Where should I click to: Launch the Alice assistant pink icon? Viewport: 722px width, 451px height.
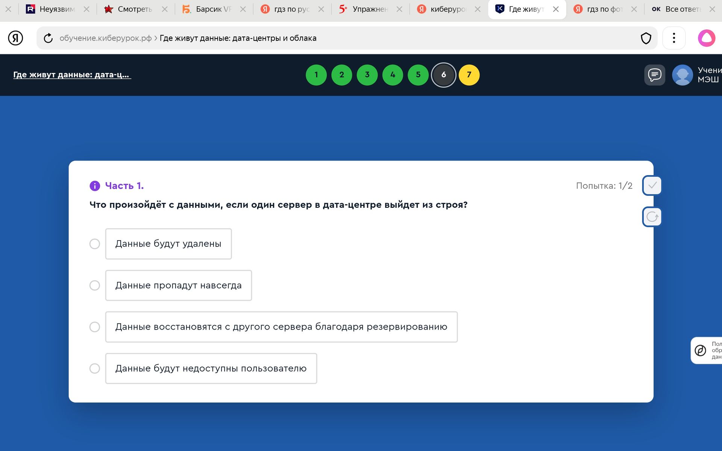(x=706, y=38)
